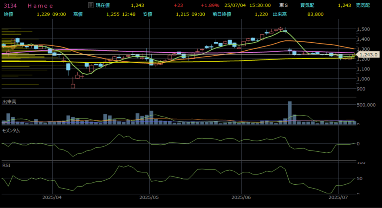Click the previous close 1,220
This screenshot has height=208, width=382.
click(261, 14)
